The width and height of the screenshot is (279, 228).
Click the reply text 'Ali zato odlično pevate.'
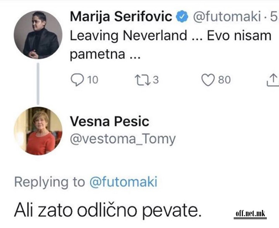pyautogui.click(x=108, y=210)
